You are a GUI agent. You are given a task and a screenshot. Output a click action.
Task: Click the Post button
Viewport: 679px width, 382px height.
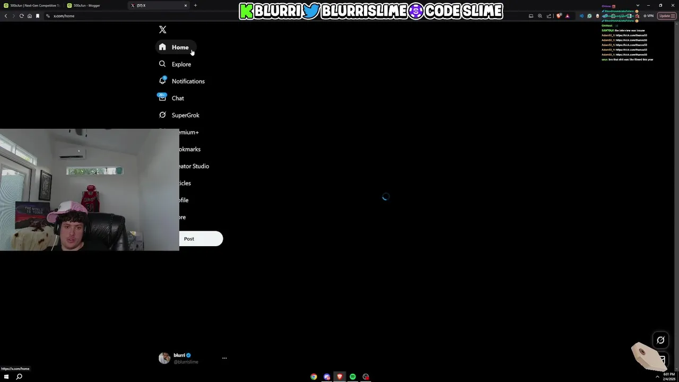pyautogui.click(x=189, y=239)
